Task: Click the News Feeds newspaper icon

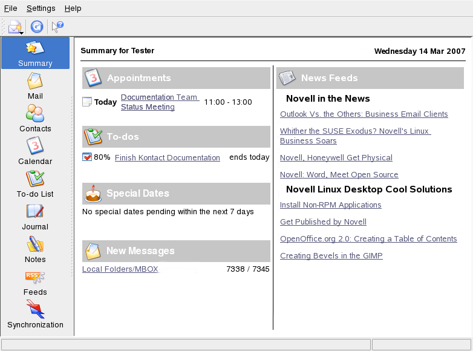Action: [x=287, y=78]
